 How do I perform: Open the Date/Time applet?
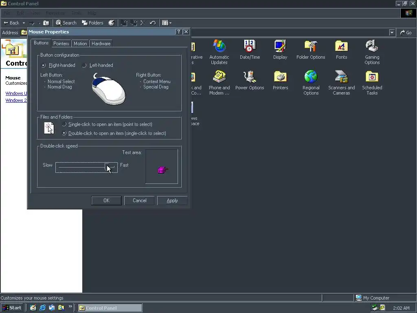tap(250, 49)
